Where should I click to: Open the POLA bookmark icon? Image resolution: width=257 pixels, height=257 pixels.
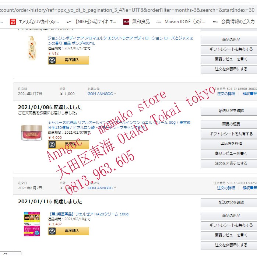215,22
